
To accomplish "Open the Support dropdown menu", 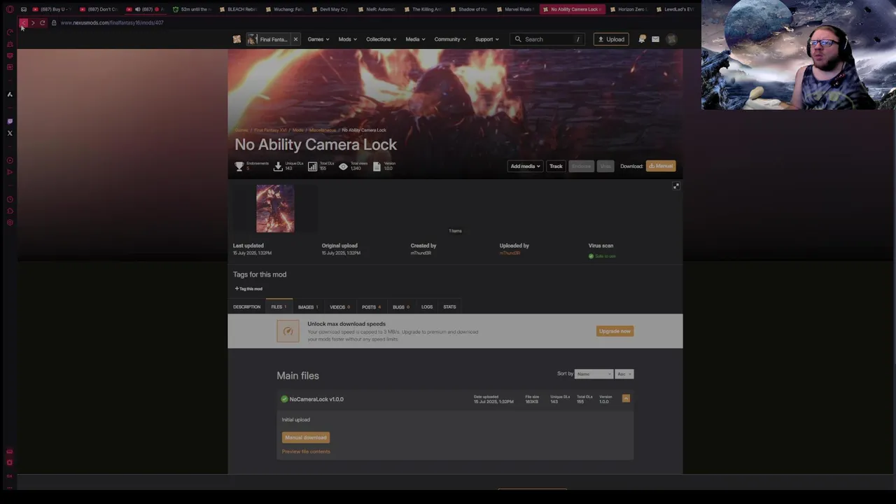I will pyautogui.click(x=487, y=39).
